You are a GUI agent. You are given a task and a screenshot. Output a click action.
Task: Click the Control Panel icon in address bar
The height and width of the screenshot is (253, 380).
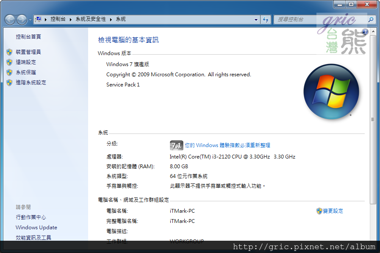[x=38, y=19]
